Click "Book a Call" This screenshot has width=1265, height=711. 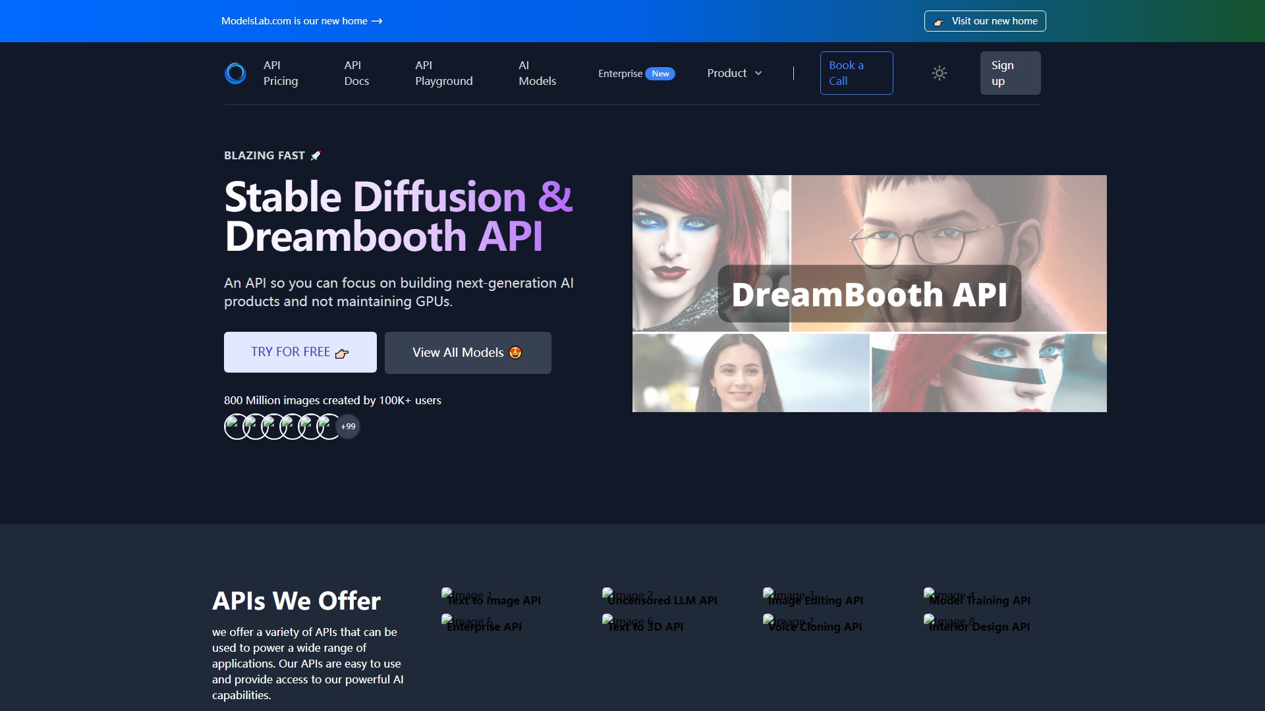click(x=856, y=73)
